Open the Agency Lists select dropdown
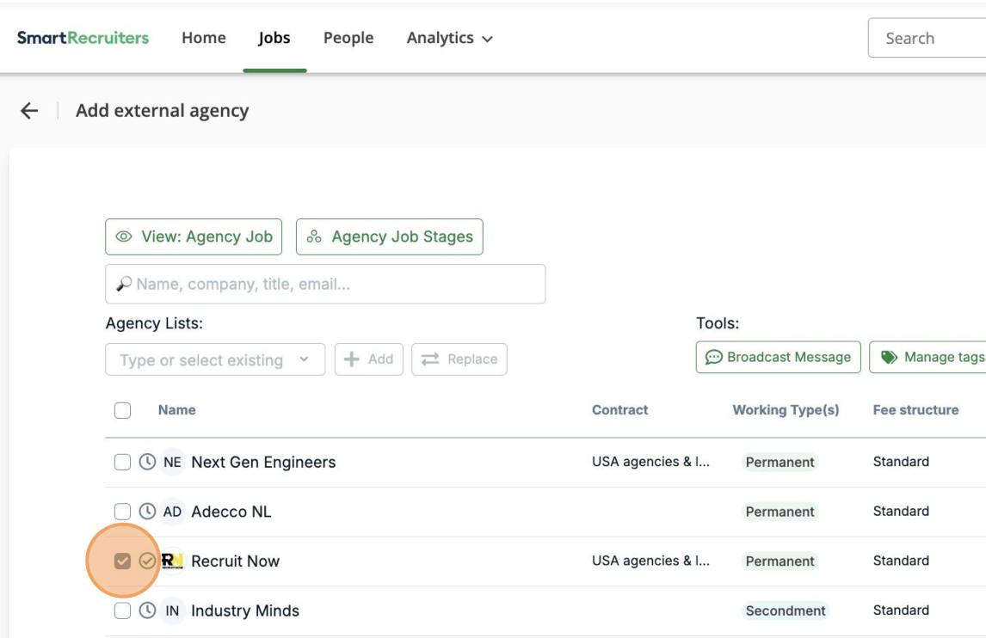This screenshot has width=986, height=638. tap(215, 359)
